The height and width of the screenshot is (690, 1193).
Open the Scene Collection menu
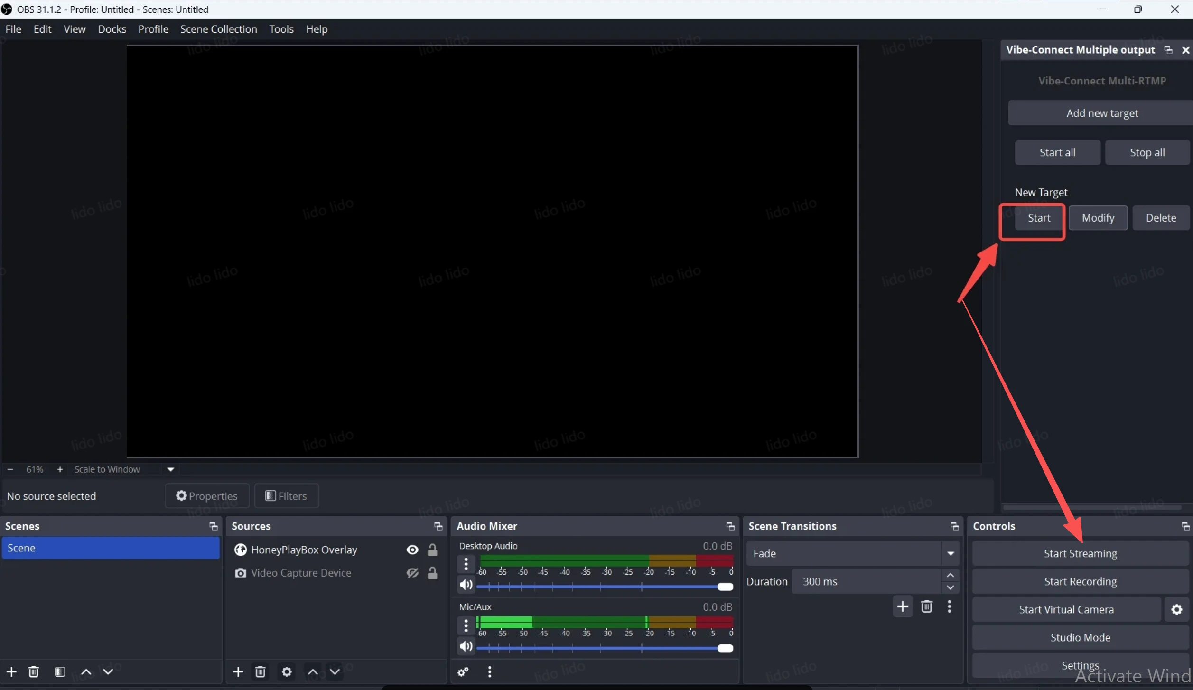click(218, 29)
